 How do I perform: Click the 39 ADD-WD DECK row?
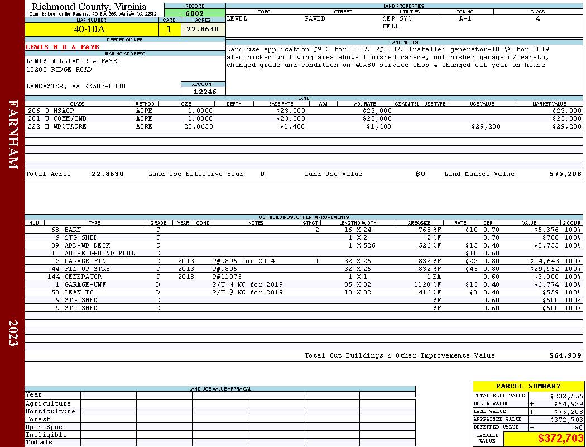tap(304, 245)
